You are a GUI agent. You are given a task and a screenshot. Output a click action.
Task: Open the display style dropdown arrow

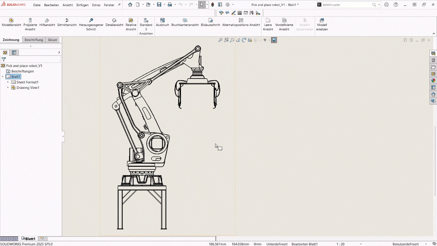coord(260,40)
